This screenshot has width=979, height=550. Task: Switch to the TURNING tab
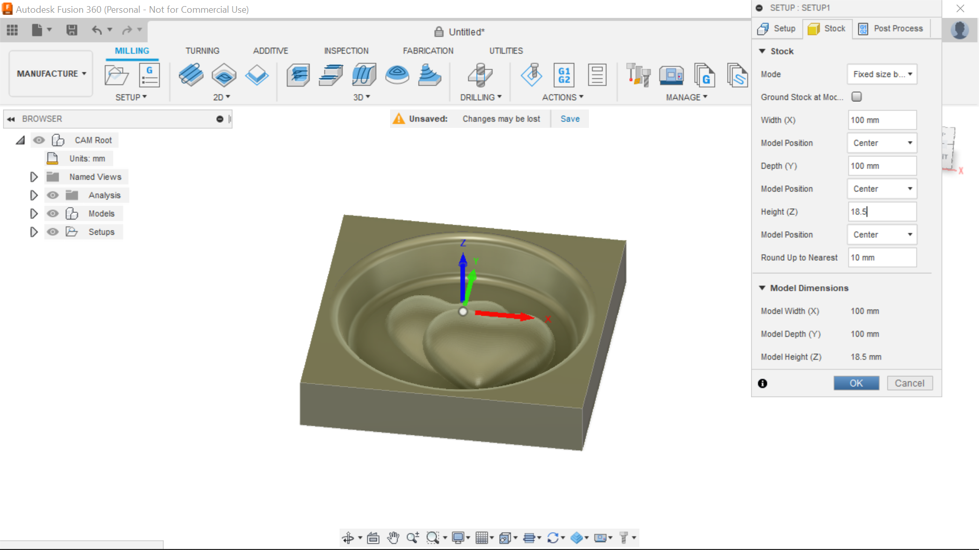tap(202, 51)
